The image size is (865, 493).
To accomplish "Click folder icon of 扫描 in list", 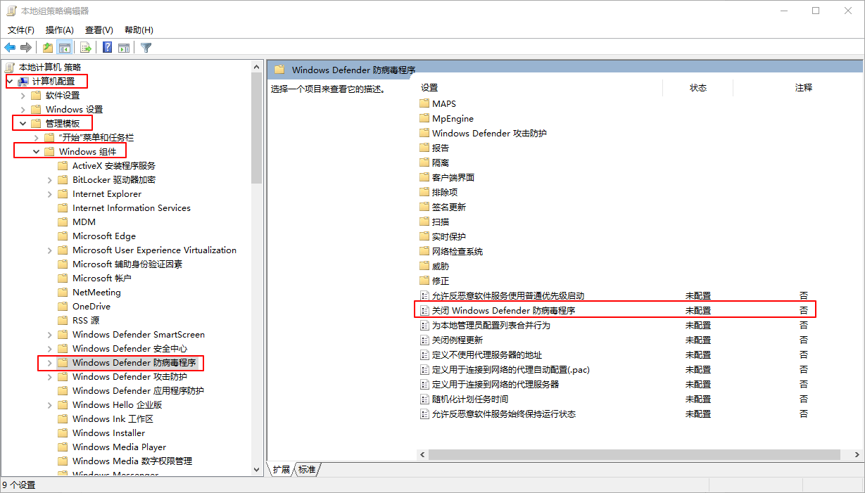I will (424, 222).
